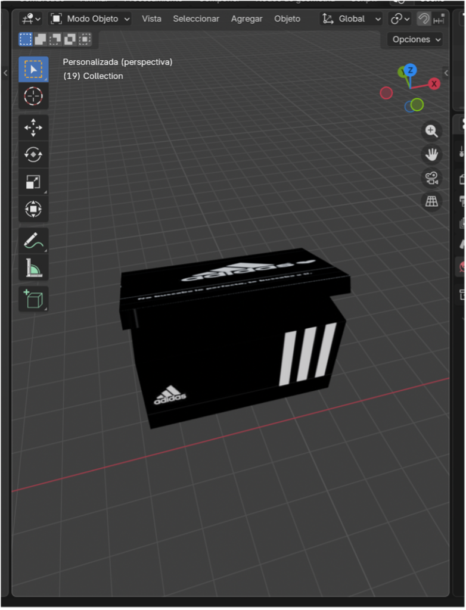
Task: Select the Add Cube tool
Action: click(33, 299)
